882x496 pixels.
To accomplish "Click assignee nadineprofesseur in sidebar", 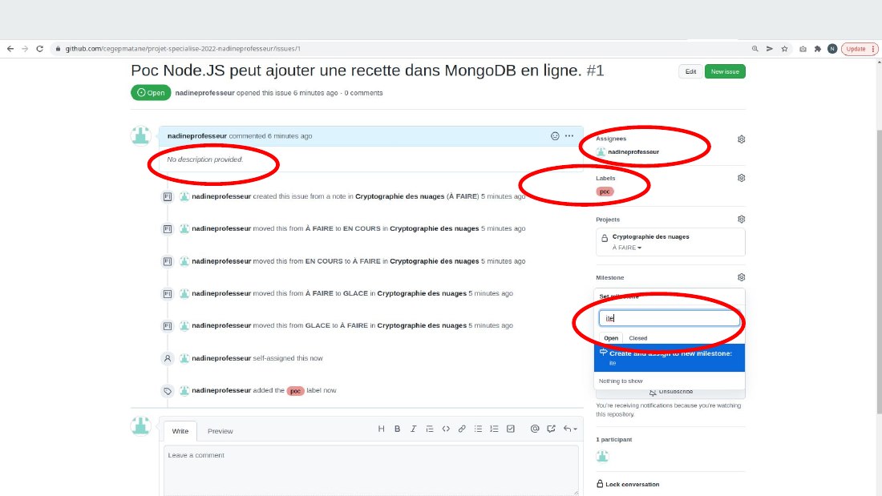I will click(633, 151).
